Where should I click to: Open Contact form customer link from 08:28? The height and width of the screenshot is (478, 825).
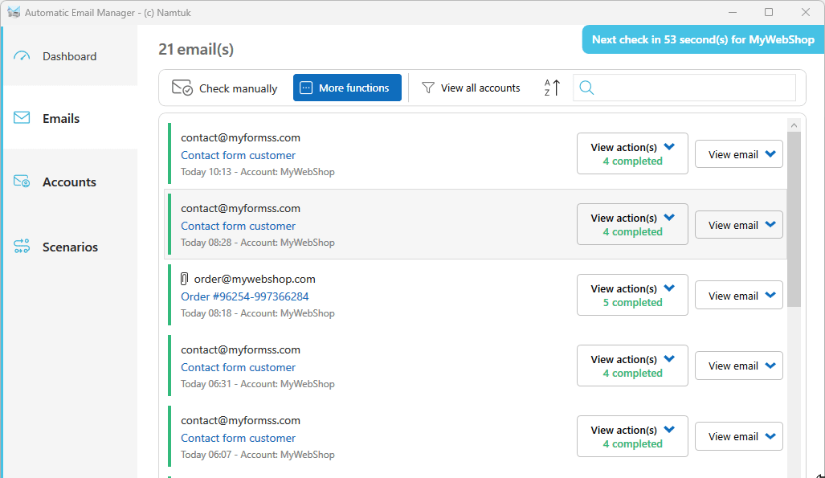click(x=238, y=226)
